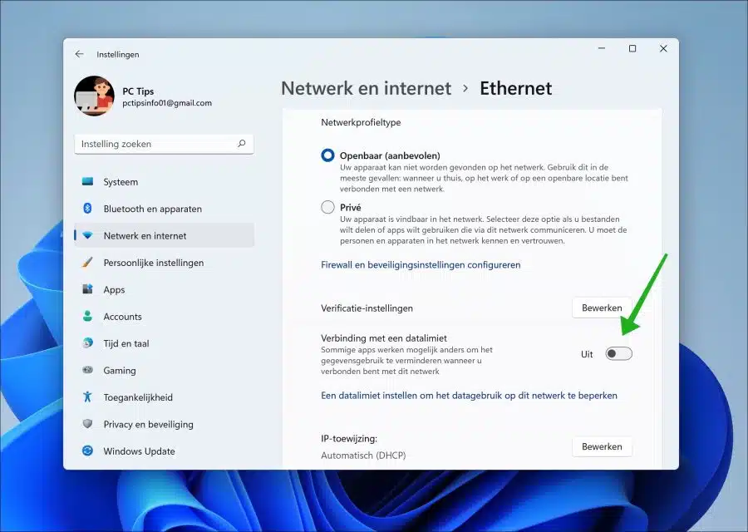Click the Bluetooth en apparaten icon
748x532 pixels.
coord(87,209)
